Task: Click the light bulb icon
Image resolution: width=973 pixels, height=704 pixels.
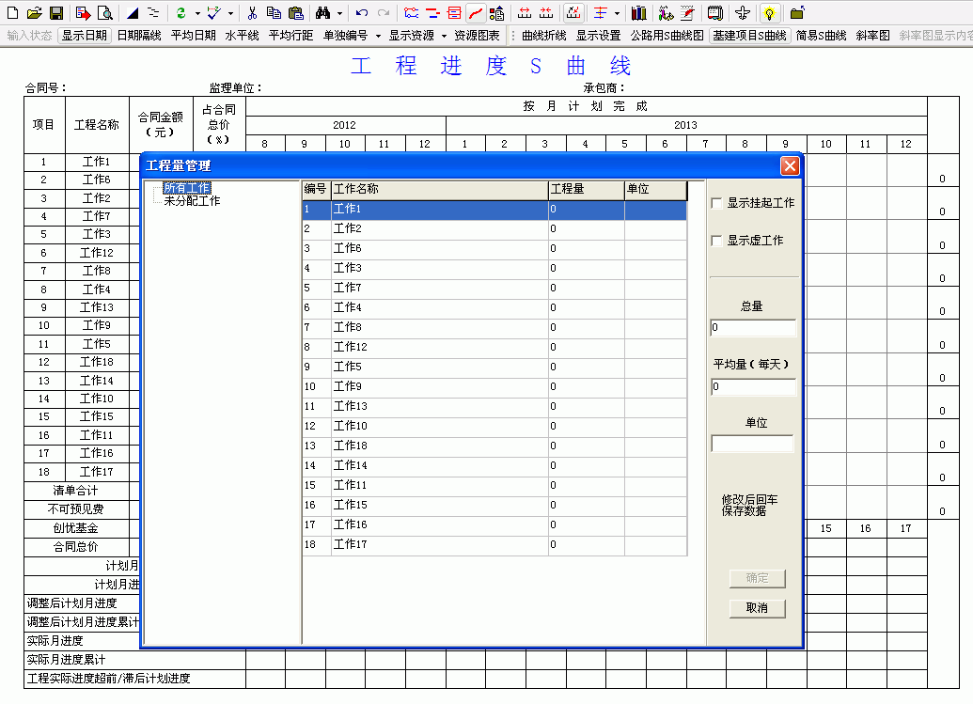Action: pos(769,13)
